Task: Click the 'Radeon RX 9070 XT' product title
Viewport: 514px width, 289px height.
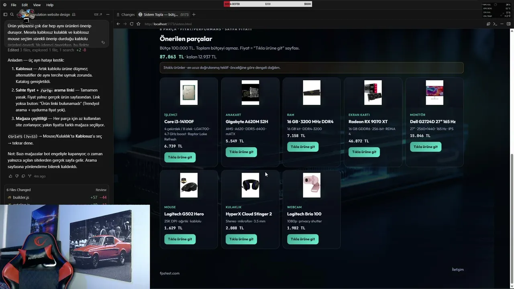Action: point(368,122)
